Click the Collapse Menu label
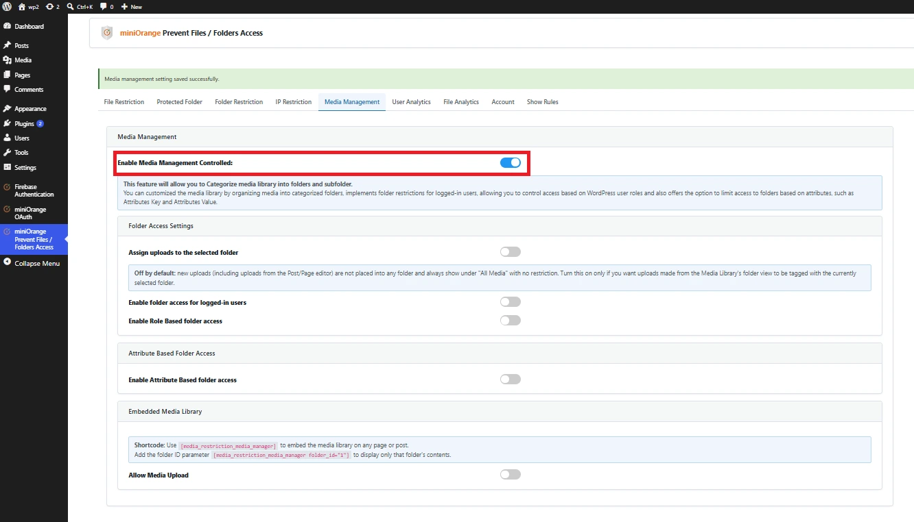 [x=37, y=263]
